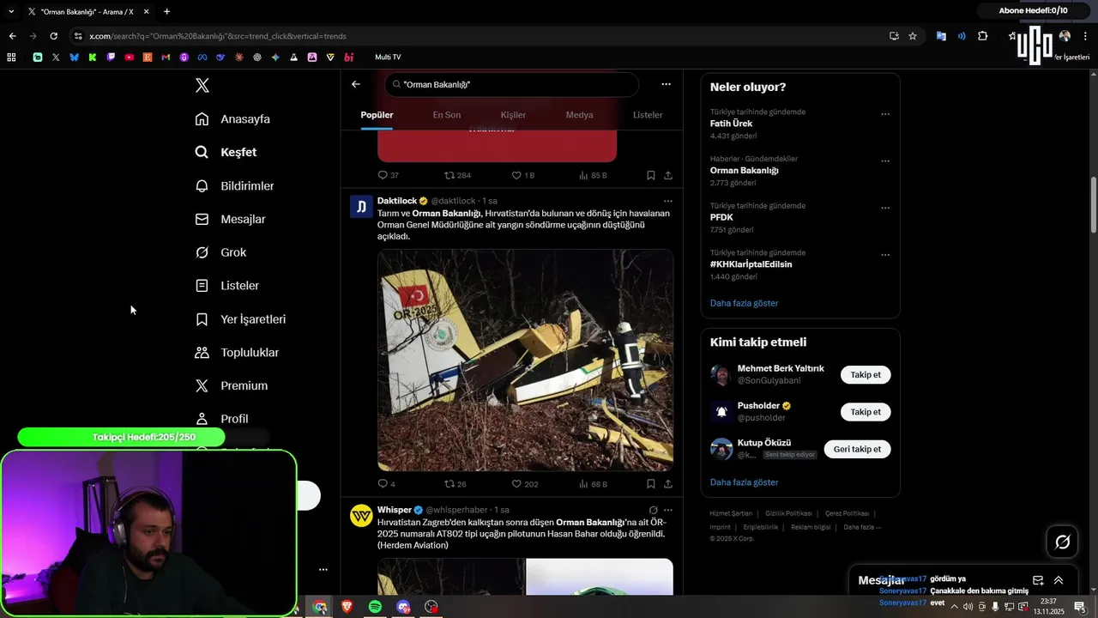Repost the post with 284 reposts
Viewport: 1098px width, 618px height.
(x=457, y=175)
